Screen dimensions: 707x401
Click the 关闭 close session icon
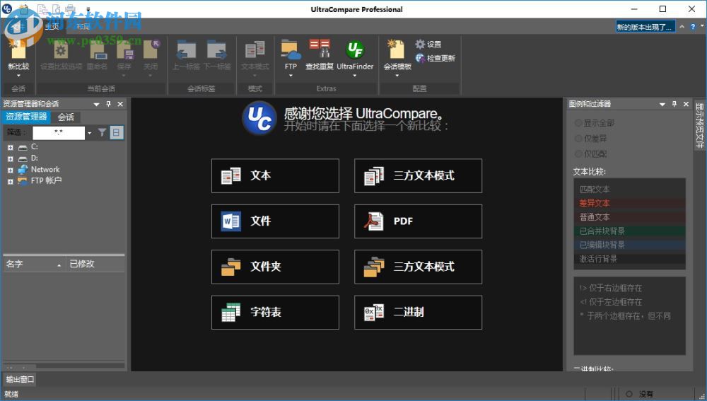pyautogui.click(x=151, y=50)
